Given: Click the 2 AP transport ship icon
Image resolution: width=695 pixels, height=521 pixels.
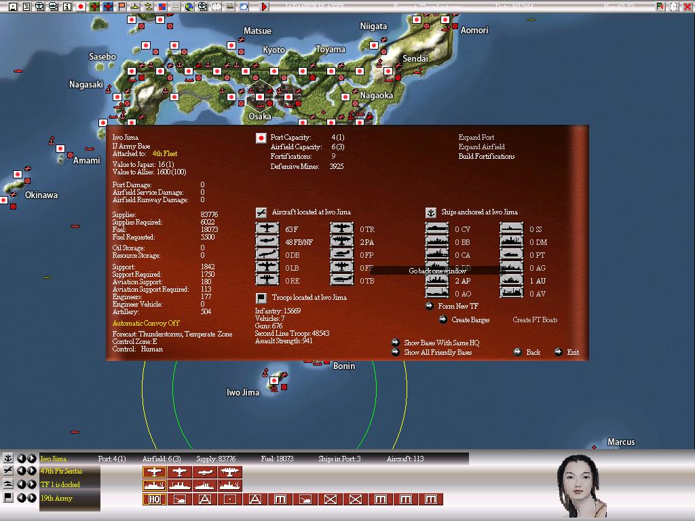Looking at the screenshot, I should [437, 280].
